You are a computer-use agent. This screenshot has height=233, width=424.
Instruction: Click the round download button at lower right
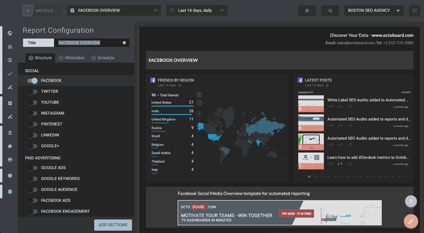(411, 201)
